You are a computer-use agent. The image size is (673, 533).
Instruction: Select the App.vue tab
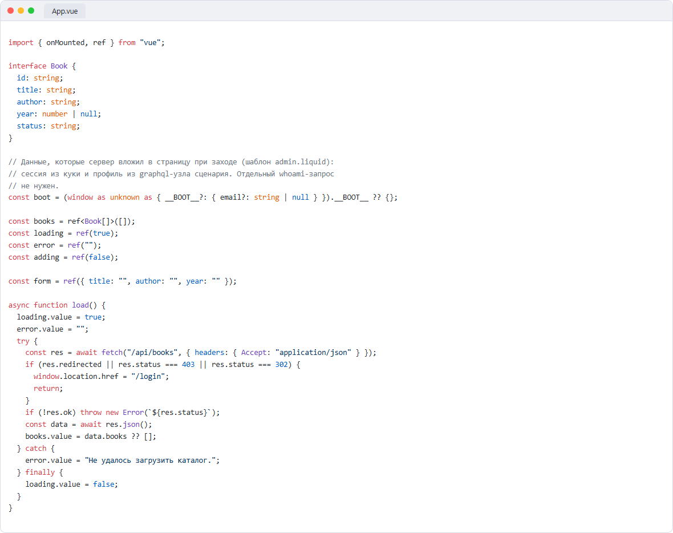click(65, 11)
